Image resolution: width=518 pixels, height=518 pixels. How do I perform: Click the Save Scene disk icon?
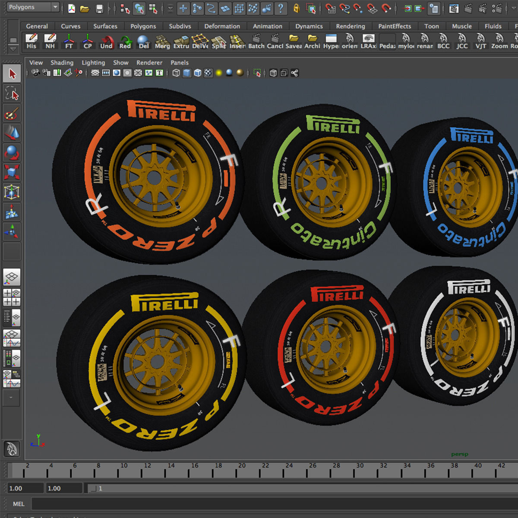100,8
